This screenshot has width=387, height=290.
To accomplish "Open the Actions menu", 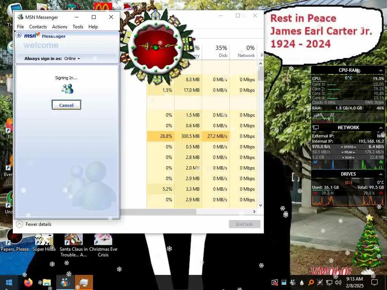I will 60,27.
